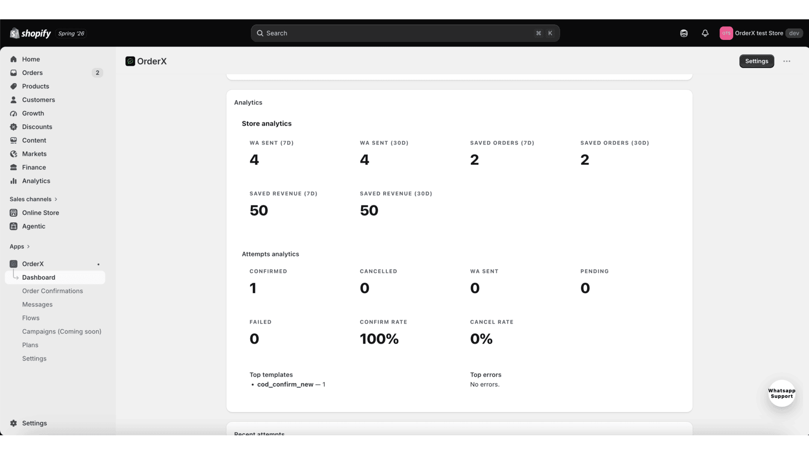Open Online Store sales channel

point(40,213)
